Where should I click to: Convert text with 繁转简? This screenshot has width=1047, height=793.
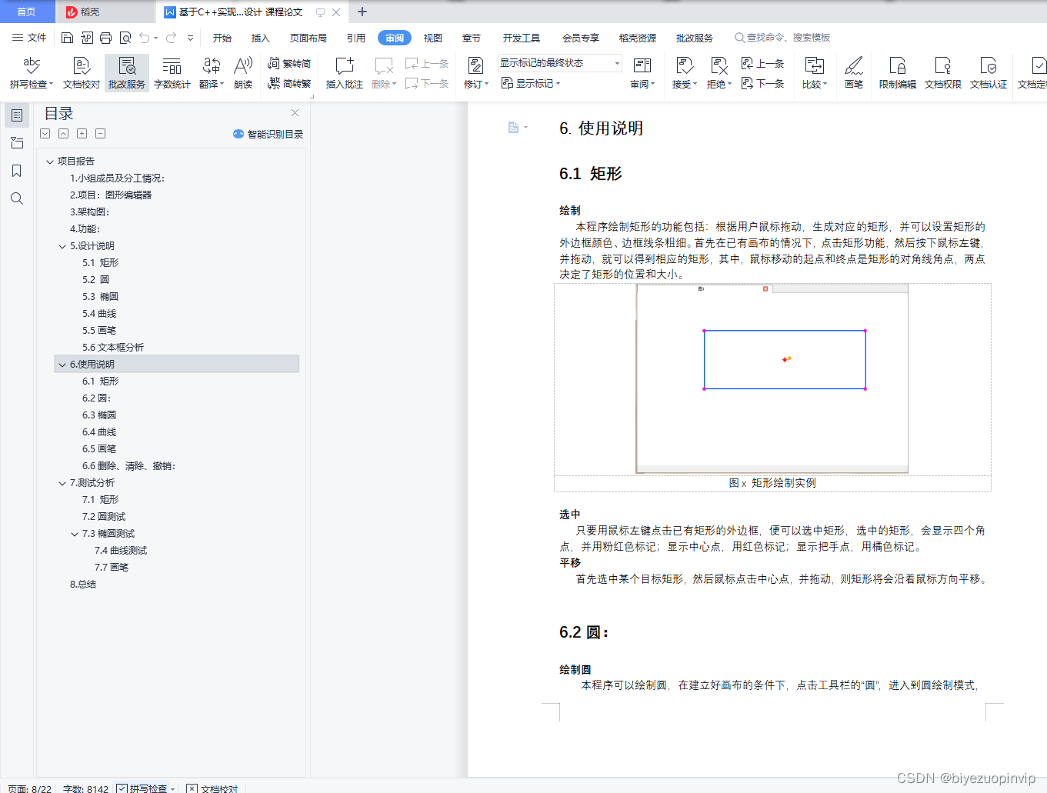coord(289,64)
